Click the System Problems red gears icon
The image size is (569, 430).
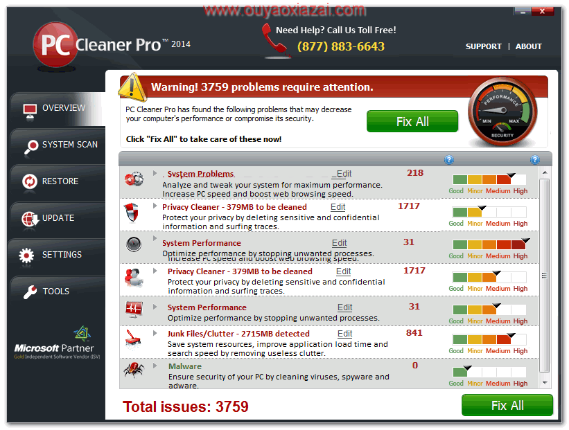(x=134, y=179)
